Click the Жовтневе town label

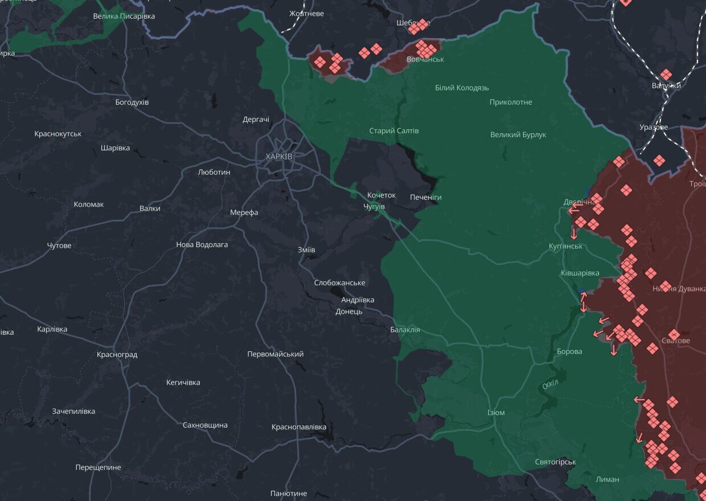pyautogui.click(x=306, y=13)
